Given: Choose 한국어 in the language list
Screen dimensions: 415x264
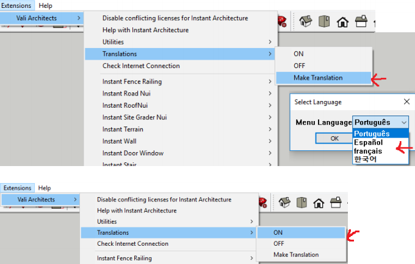Looking at the screenshot, I should pos(380,159).
